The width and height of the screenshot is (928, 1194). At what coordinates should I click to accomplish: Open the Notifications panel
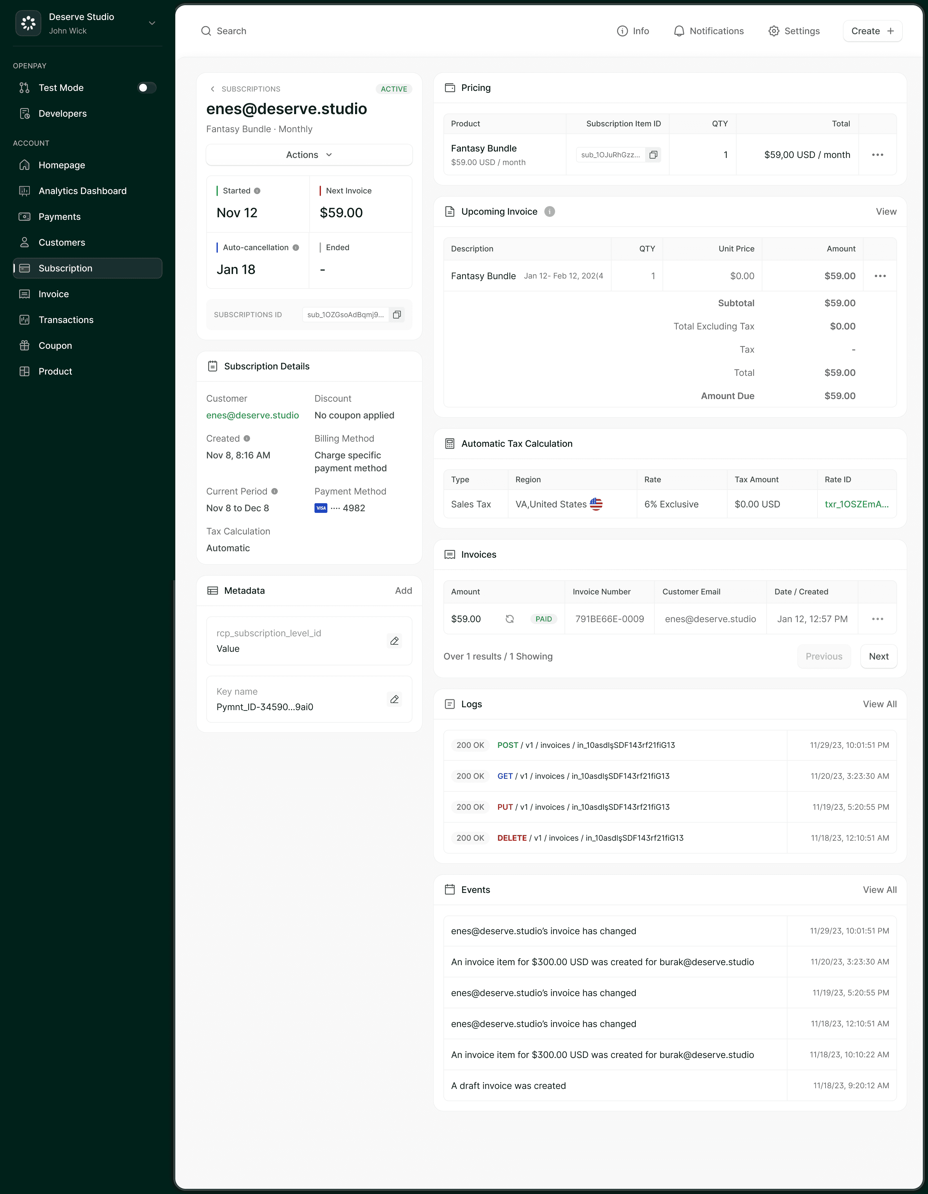[708, 31]
